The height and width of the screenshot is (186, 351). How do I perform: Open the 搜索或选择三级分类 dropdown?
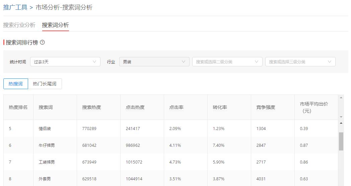300,62
